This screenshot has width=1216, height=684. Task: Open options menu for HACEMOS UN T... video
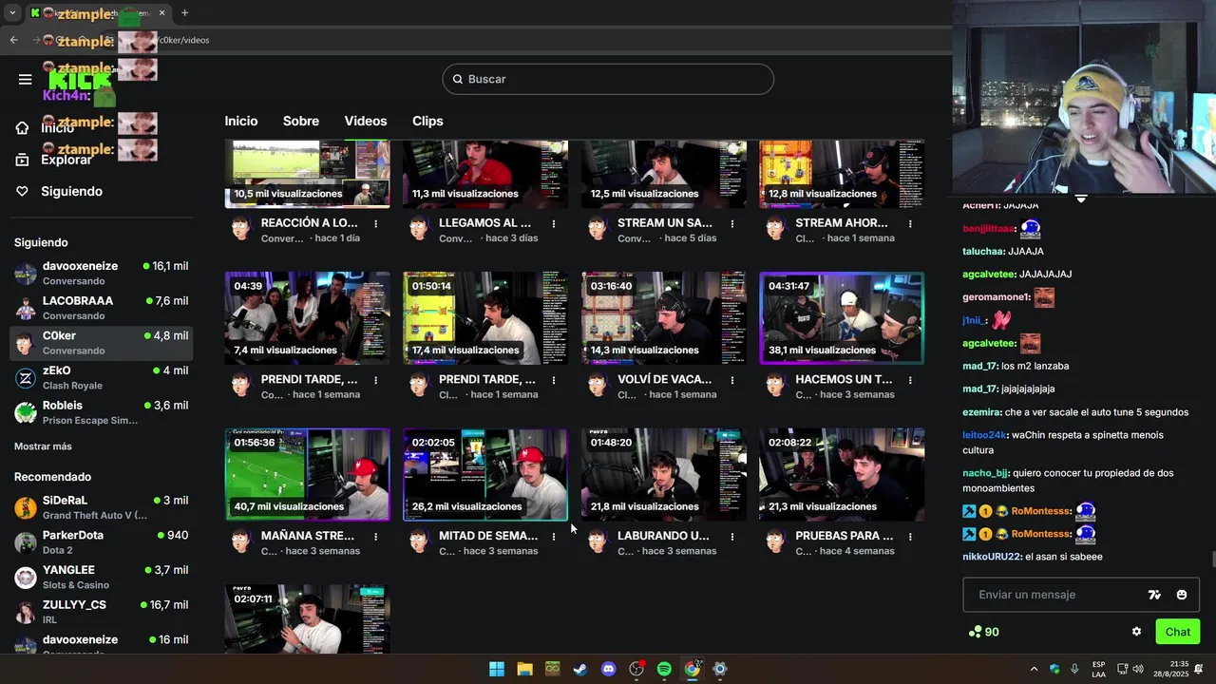910,380
